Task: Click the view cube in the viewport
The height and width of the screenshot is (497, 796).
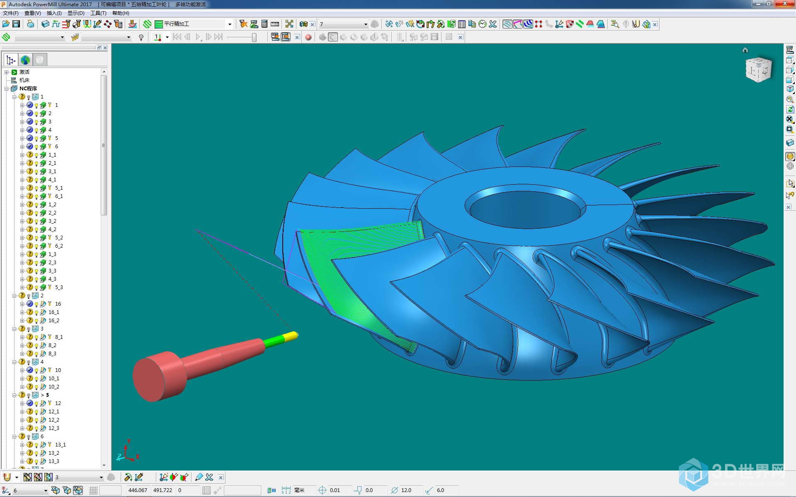Action: (x=758, y=70)
